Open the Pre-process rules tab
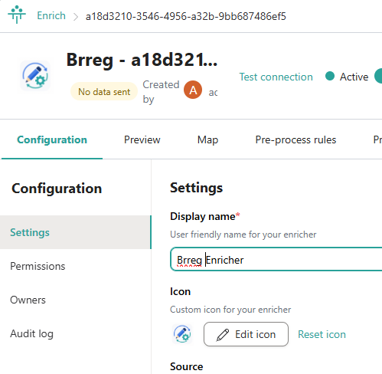Screen dimensions: 382x374 pos(295,139)
